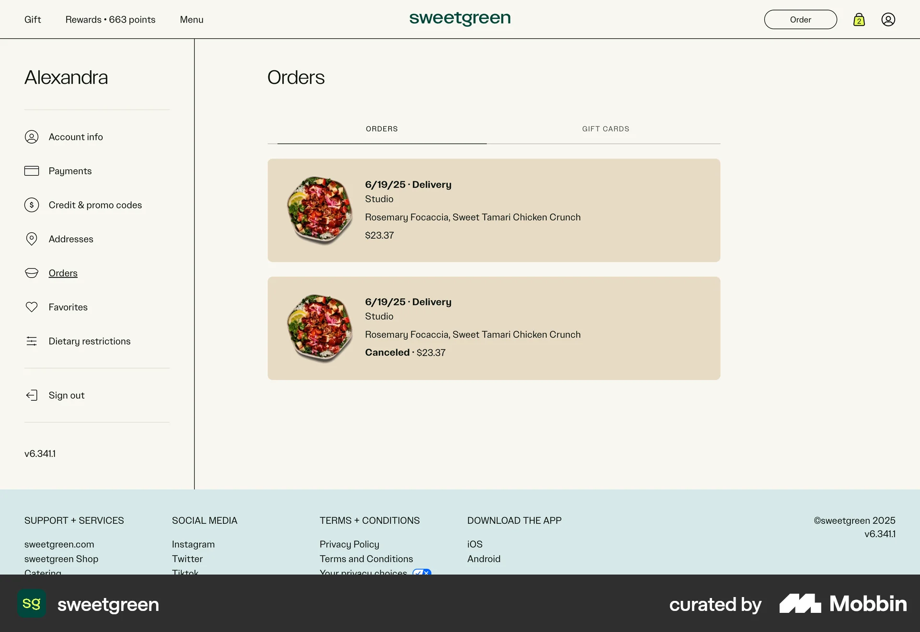Toggle Your privacy choices control
This screenshot has height=632, width=920.
422,573
